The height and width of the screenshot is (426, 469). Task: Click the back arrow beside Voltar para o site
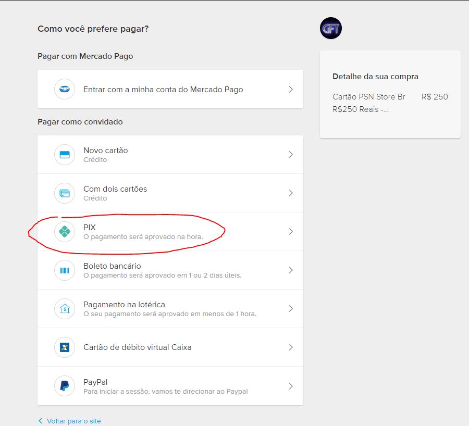tap(40, 421)
